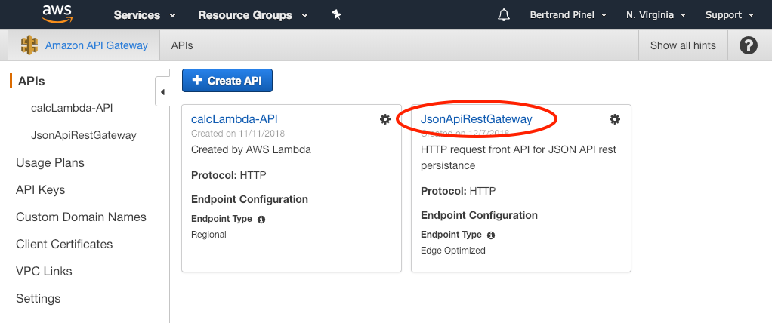
Task: Open the JsonApiRestGateway card title link
Action: pyautogui.click(x=477, y=119)
